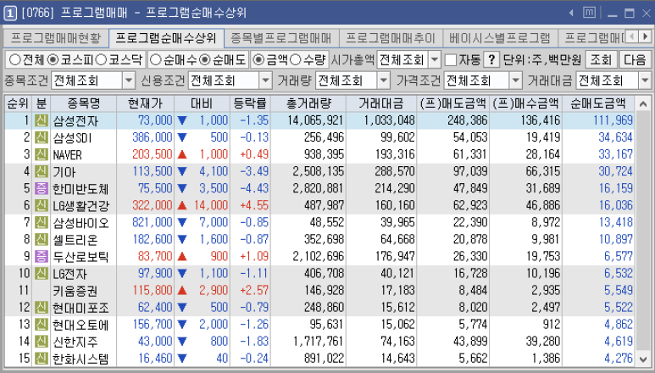The image size is (655, 373).
Task: Click the 증 badge in the 한미반도체 row
Action: pos(41,188)
